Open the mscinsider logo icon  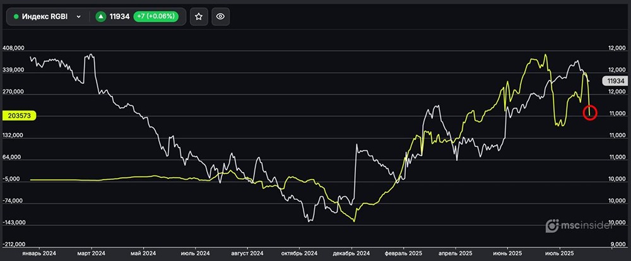[551, 224]
